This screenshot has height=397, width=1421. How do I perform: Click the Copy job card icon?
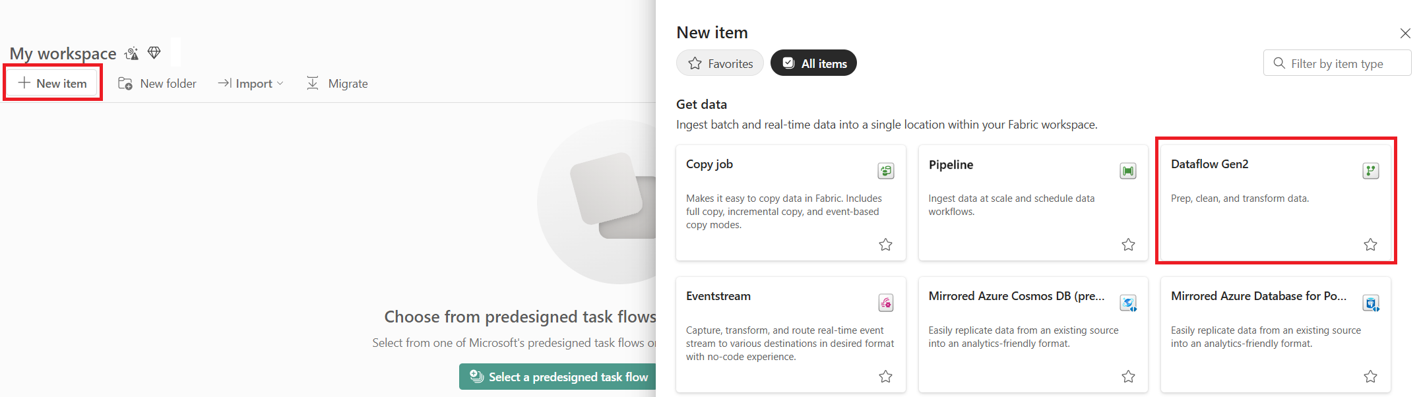point(886,170)
